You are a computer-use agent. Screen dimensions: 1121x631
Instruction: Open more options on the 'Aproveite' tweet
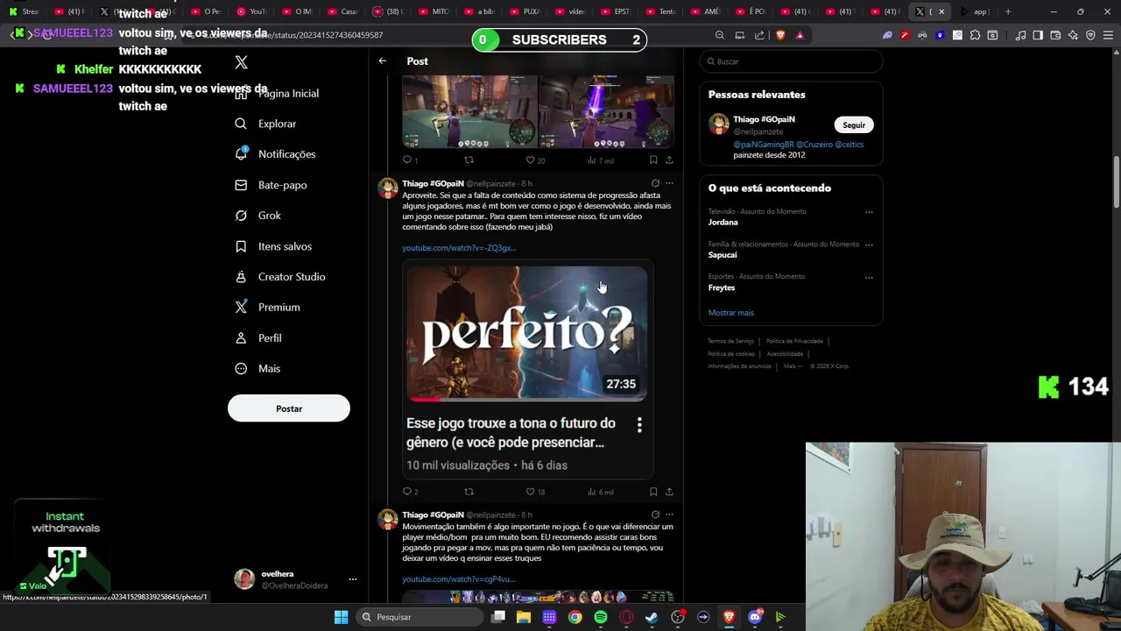(x=669, y=183)
